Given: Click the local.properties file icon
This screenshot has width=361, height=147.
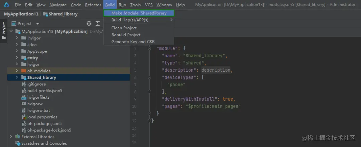Looking at the screenshot, I should [x=24, y=117].
